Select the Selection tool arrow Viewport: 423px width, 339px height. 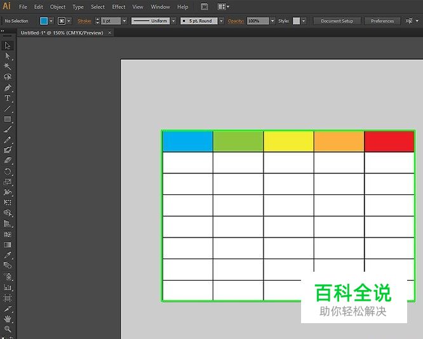click(x=8, y=46)
